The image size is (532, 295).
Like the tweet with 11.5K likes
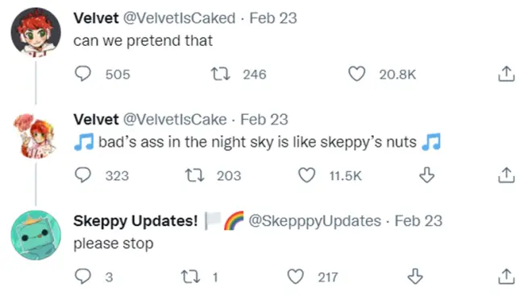307,175
